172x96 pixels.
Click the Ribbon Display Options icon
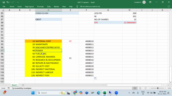point(150,2)
